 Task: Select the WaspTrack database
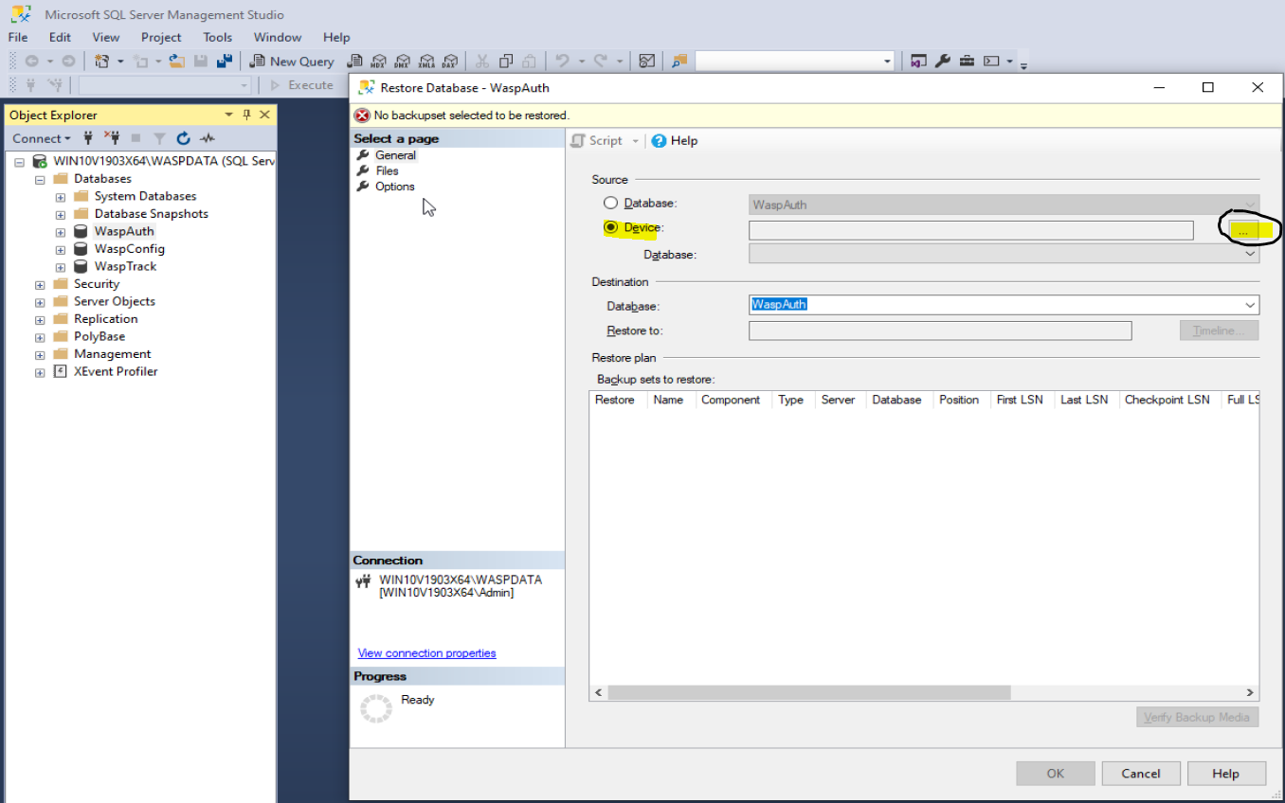125,267
